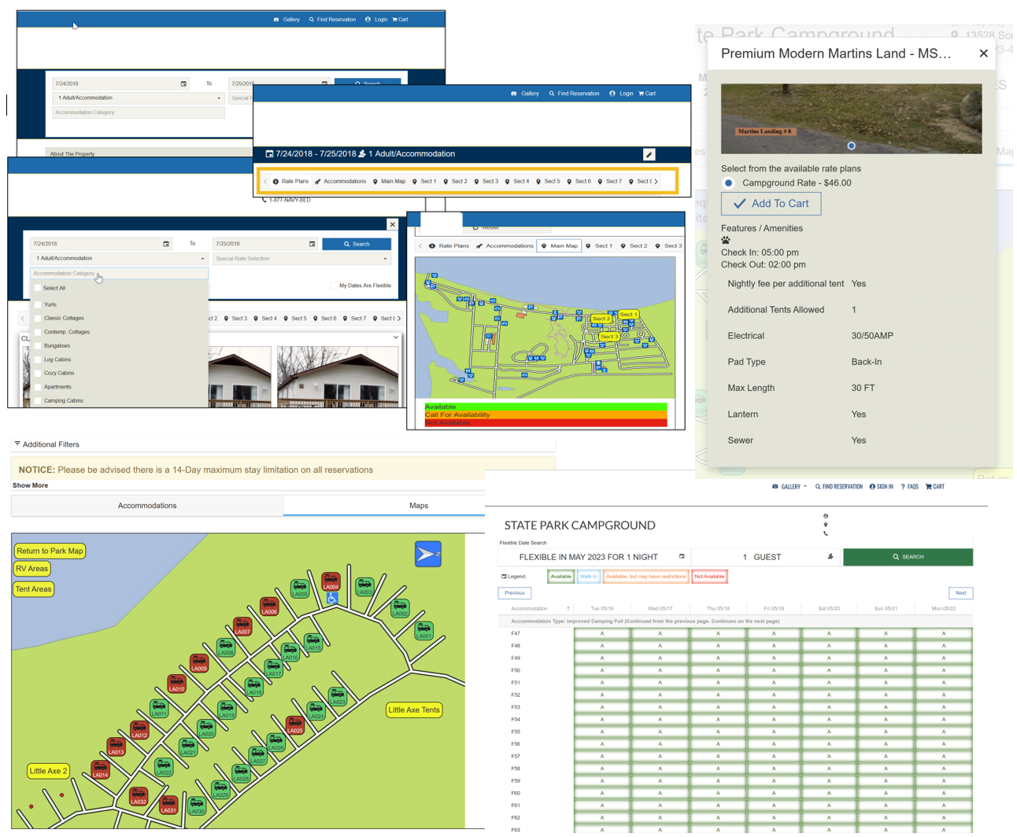Select the Campground Rate $46.00 radio button
The width and height of the screenshot is (1017, 837).
(x=728, y=183)
